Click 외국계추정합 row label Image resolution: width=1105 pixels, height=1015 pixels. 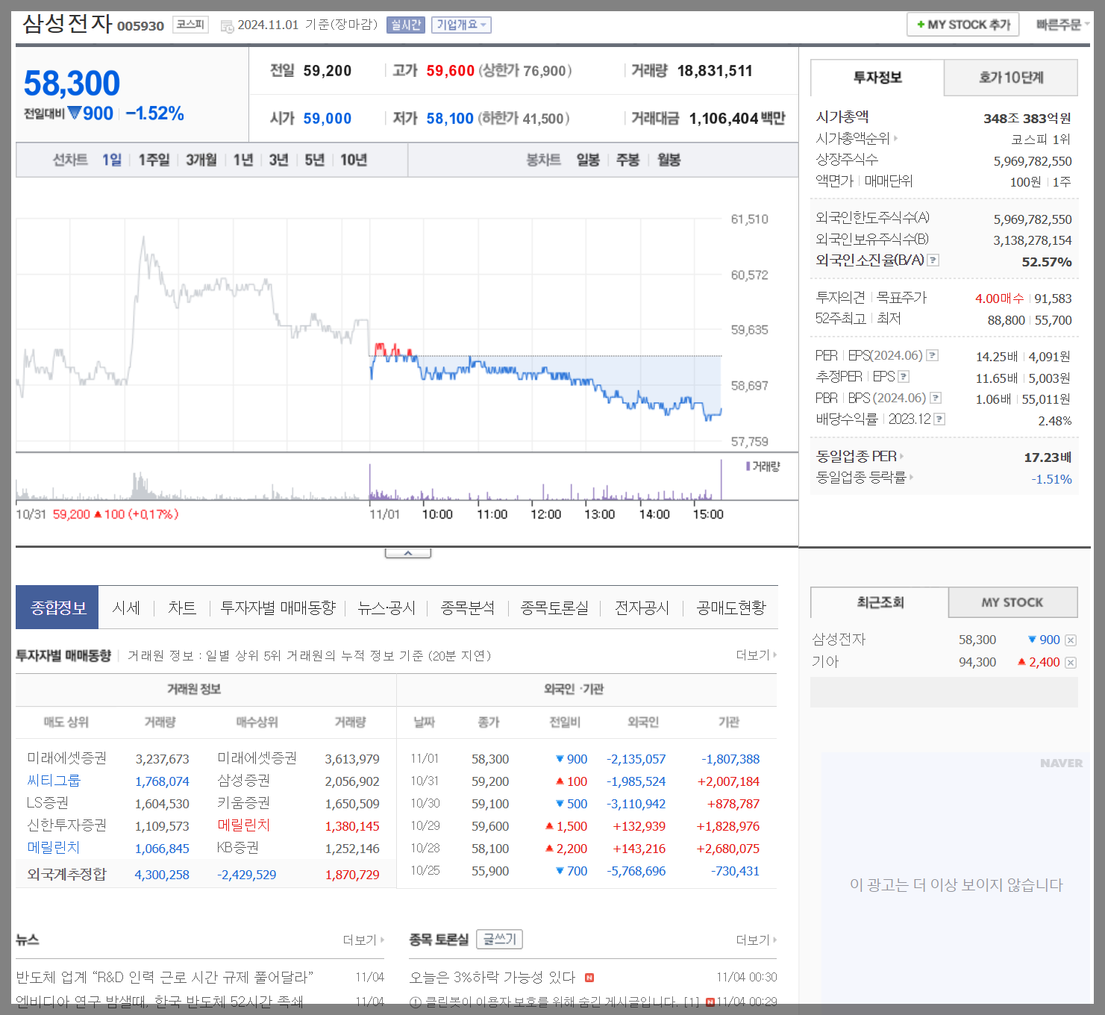[x=66, y=874]
